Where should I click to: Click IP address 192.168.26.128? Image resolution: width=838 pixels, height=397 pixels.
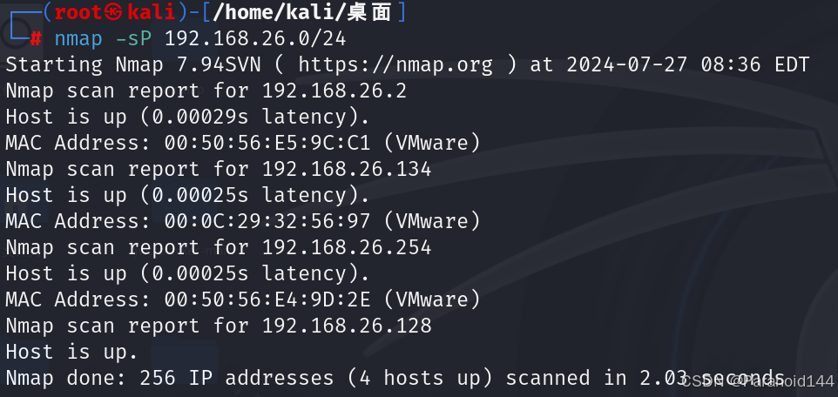347,326
